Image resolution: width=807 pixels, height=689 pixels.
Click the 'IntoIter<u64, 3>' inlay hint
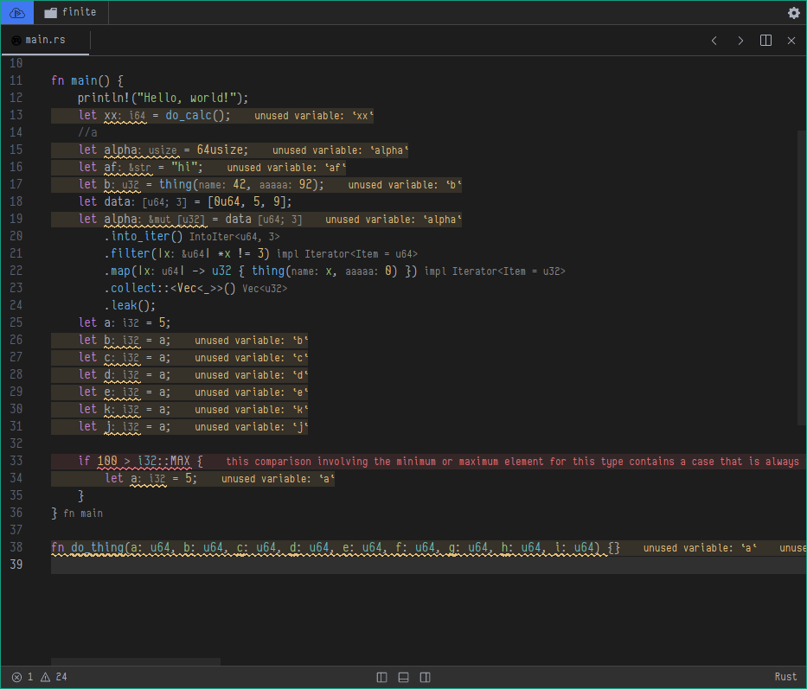click(234, 237)
